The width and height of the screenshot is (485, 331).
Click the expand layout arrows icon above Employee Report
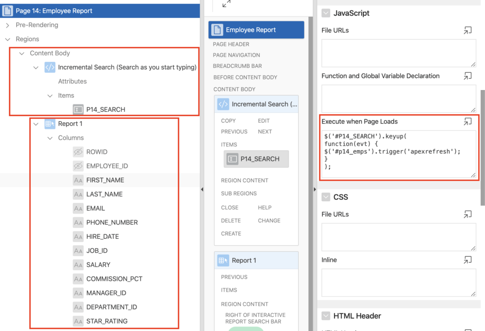pyautogui.click(x=226, y=3)
